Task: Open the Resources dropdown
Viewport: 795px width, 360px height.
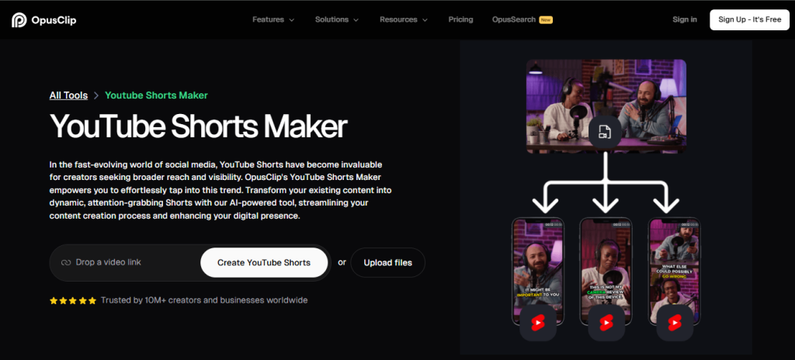Action: pos(404,19)
